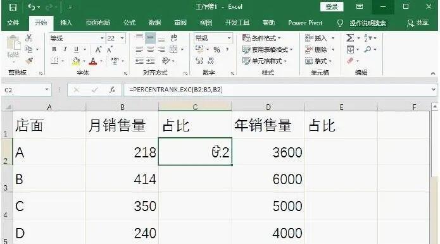Click the Sort and Filter icon

[368, 38]
